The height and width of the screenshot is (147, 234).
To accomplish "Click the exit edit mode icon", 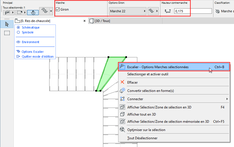I will [18, 57].
